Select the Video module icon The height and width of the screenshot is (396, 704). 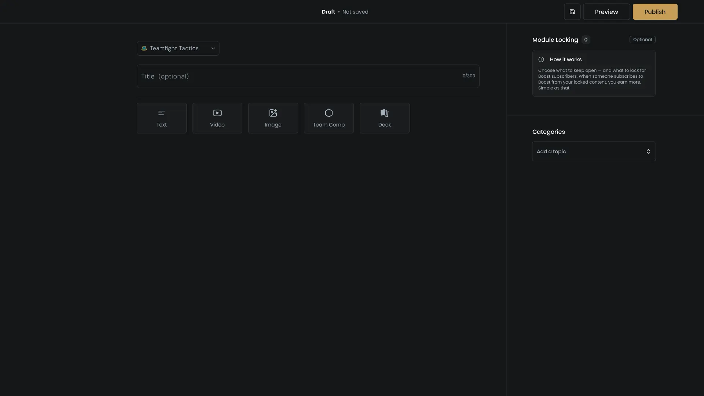click(x=217, y=113)
